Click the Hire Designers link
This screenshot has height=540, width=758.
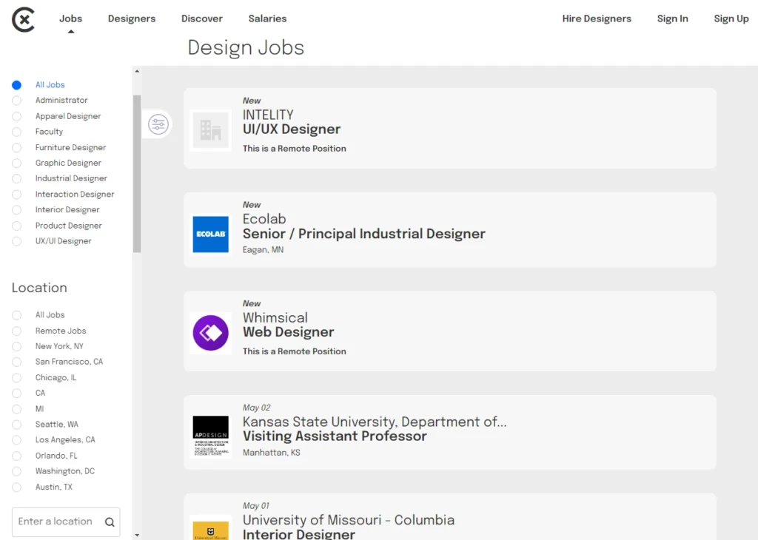(x=597, y=18)
